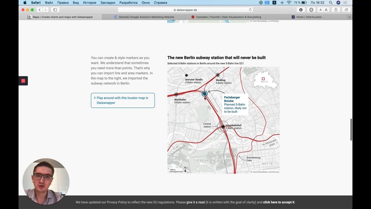Click the red stop recording button

23,81
